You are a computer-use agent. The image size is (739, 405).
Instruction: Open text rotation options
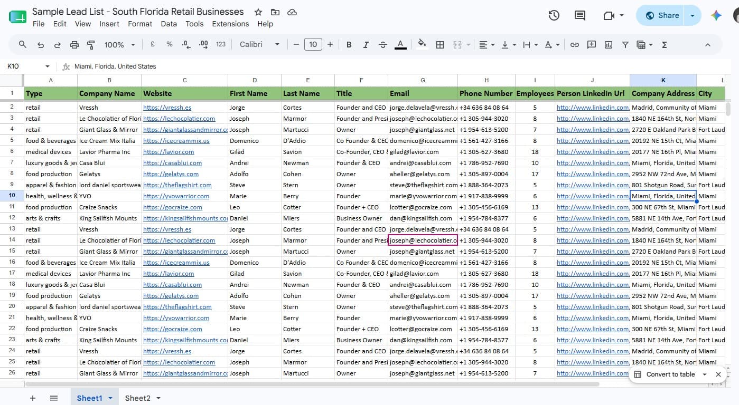[552, 45]
